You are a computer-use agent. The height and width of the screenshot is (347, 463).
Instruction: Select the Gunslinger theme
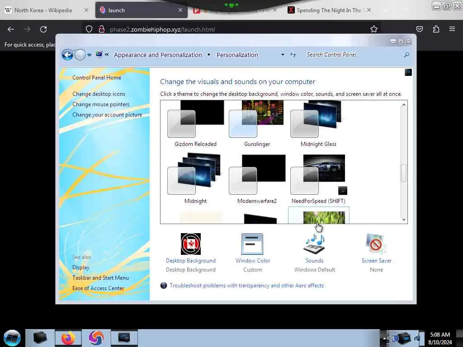click(x=257, y=124)
